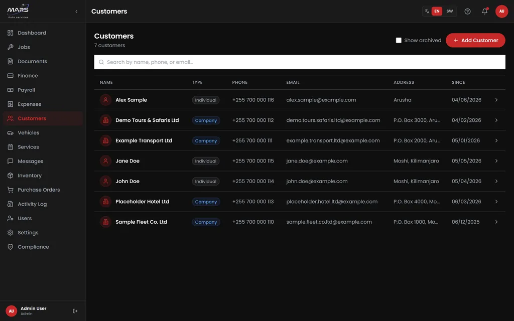
Task: Click the Documents file icon
Action: (10, 61)
